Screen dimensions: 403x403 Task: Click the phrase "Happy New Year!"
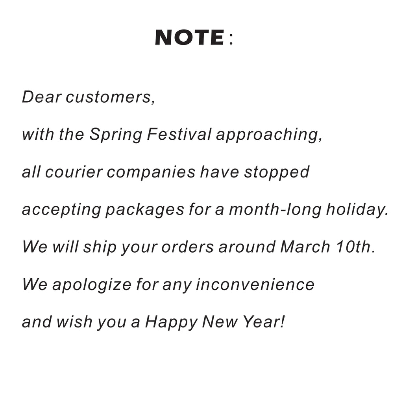click(214, 323)
